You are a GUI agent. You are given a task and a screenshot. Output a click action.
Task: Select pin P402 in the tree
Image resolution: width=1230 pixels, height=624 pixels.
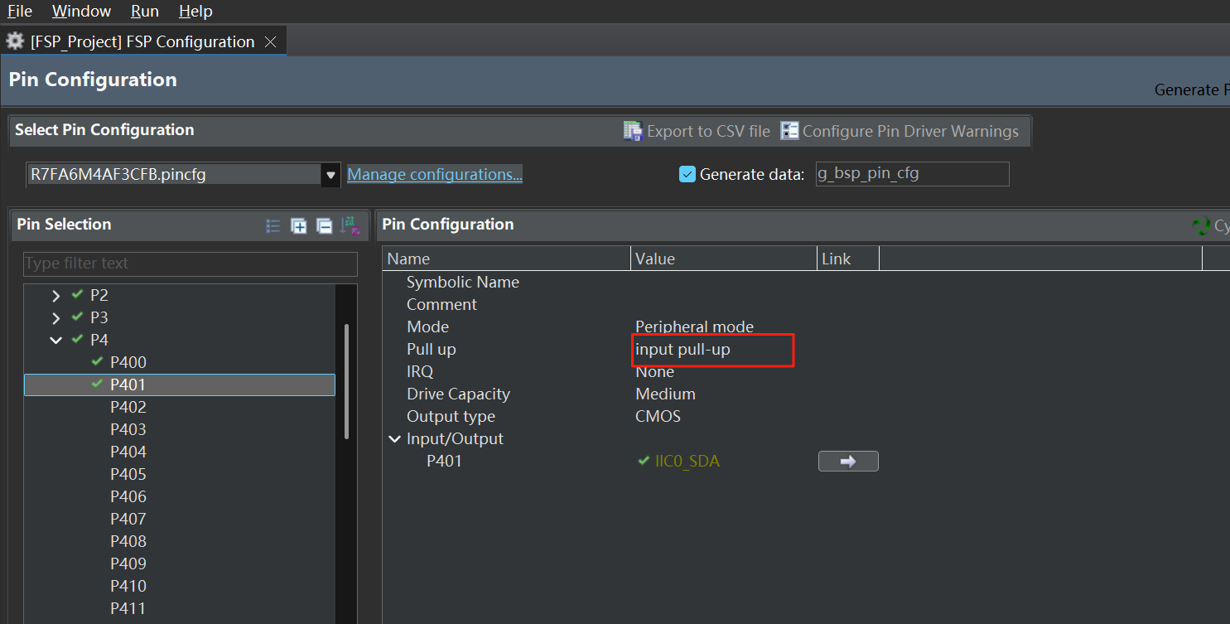(x=128, y=407)
